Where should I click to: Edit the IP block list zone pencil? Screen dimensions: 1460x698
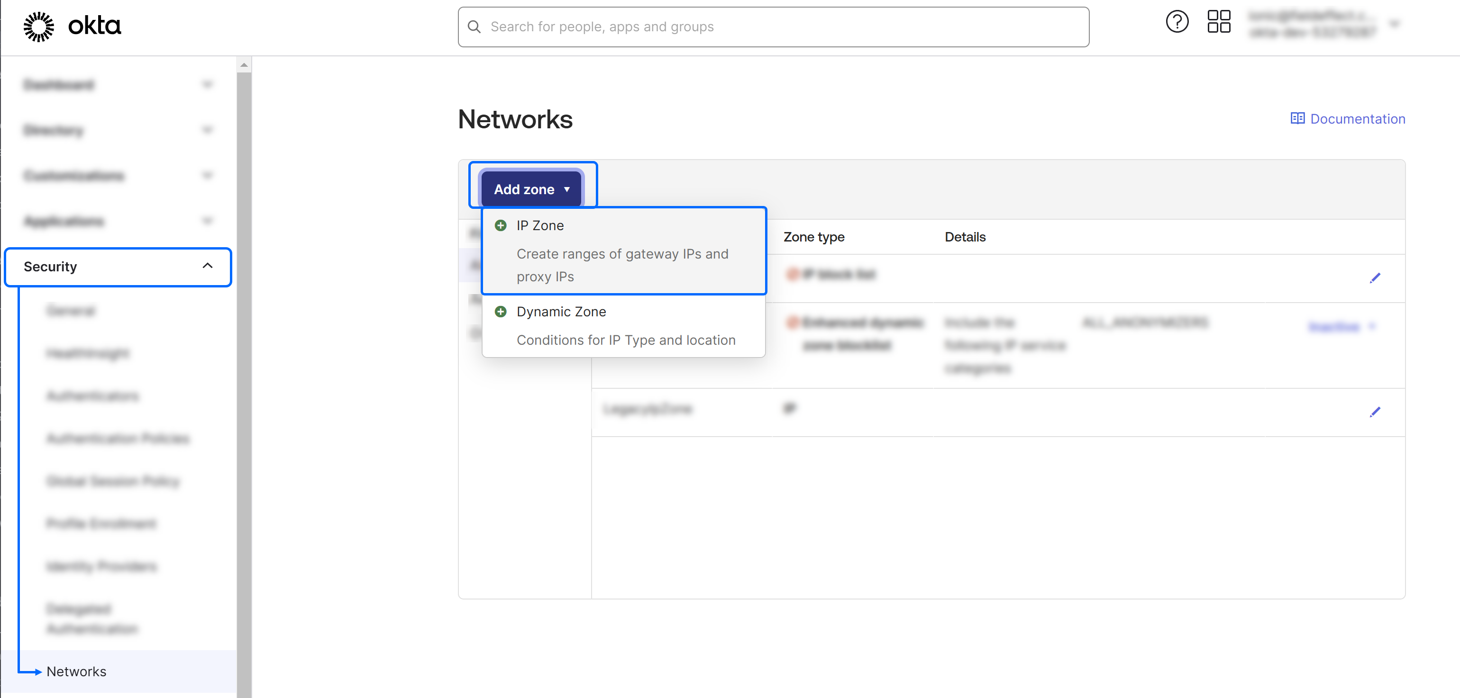(x=1374, y=278)
